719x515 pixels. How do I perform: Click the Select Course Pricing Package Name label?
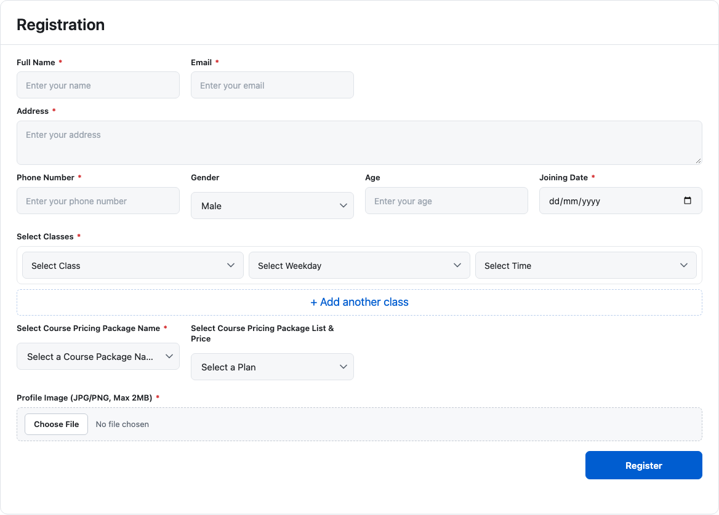[x=89, y=328]
